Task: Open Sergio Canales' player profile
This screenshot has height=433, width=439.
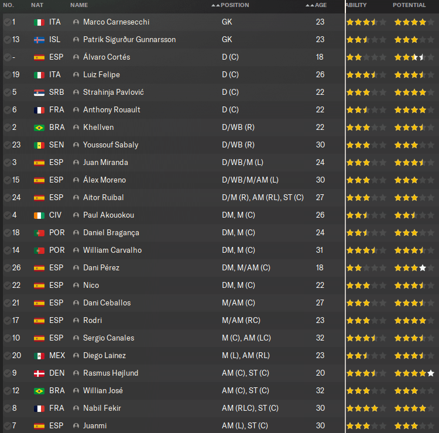Action: tap(108, 338)
